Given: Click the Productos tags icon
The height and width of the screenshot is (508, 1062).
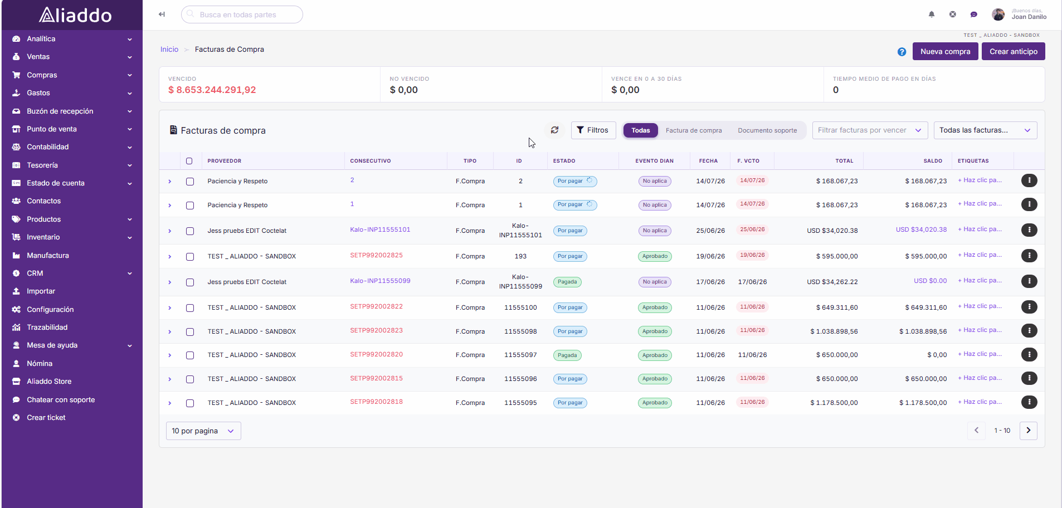Looking at the screenshot, I should 16,219.
